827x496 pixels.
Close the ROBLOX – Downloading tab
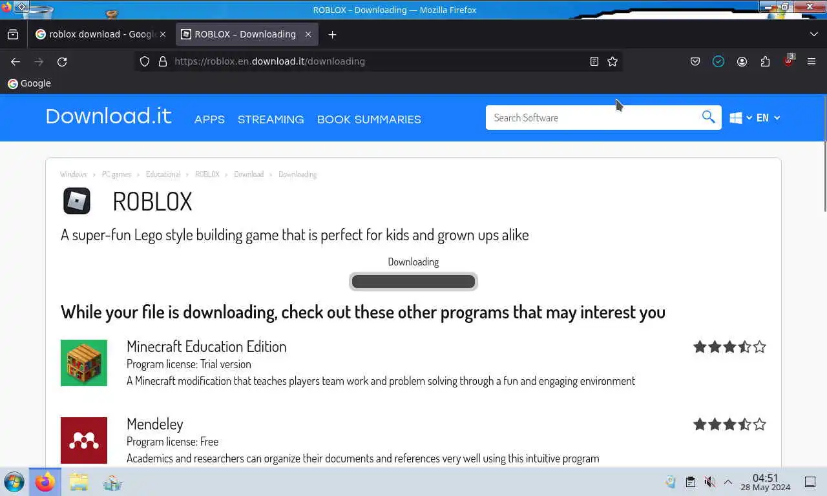(308, 34)
